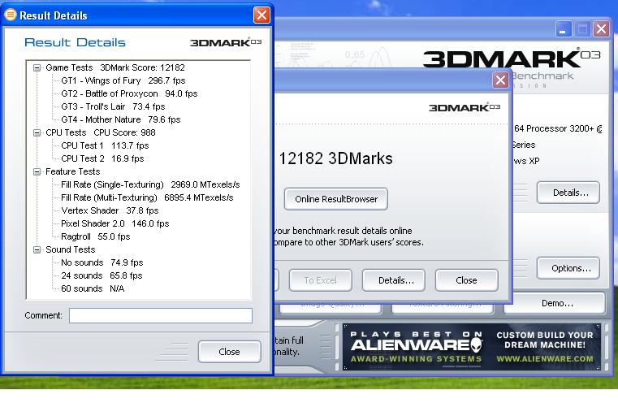The height and width of the screenshot is (416, 618).
Task: Collapse the Feature Tests tree node
Action: coord(37,172)
